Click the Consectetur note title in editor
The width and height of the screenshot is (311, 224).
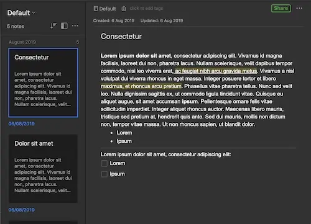(x=121, y=37)
